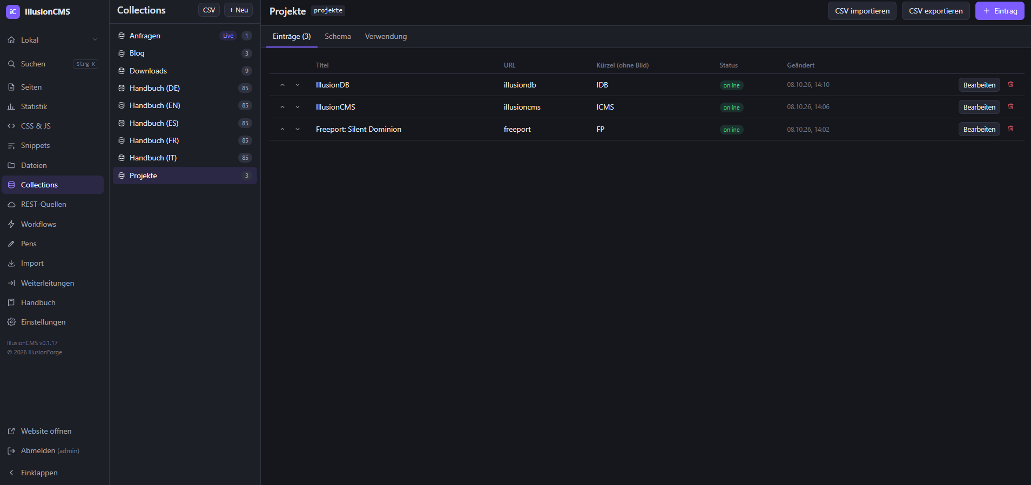Viewport: 1031px width, 485px height.
Task: Switch to the Schema tab
Action: (x=338, y=36)
